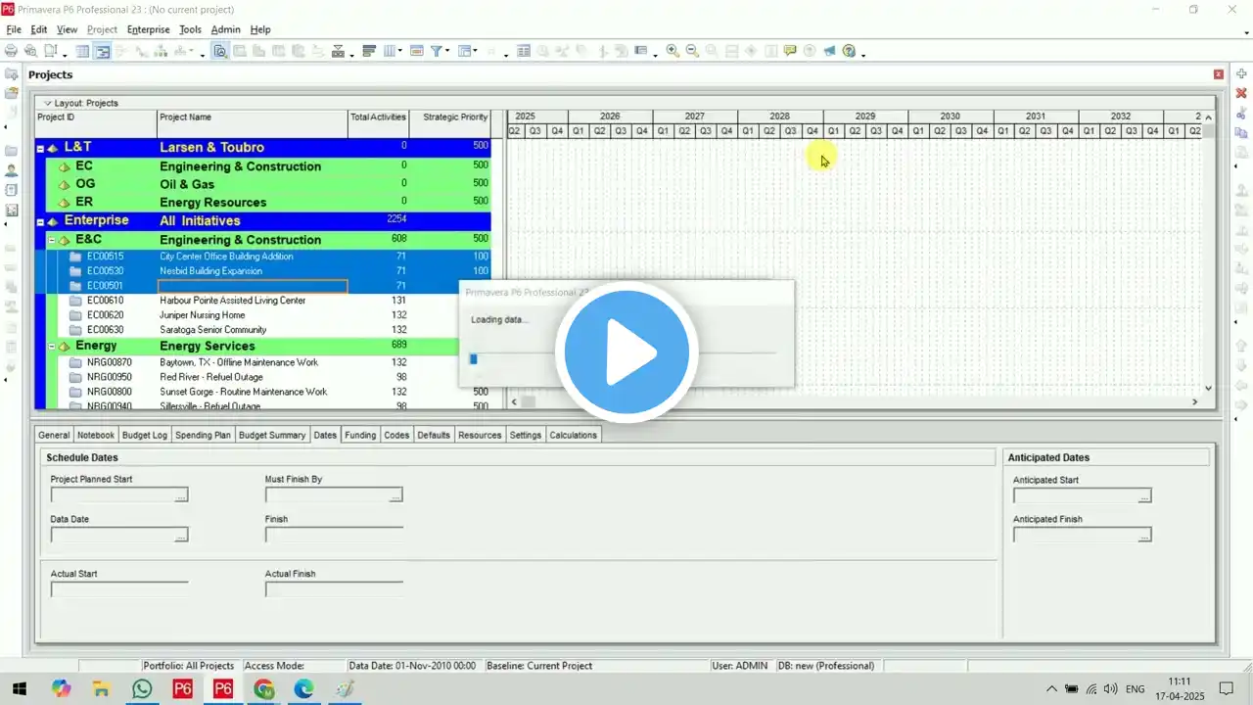Select the Oil & Gas EPS node
1253x705 pixels.
pyautogui.click(x=187, y=184)
